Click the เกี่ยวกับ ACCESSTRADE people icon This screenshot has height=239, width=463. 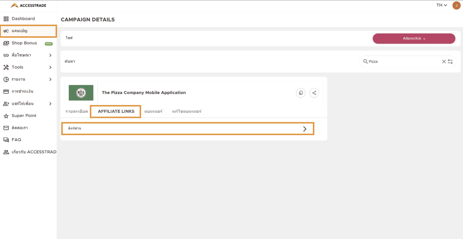(x=6, y=152)
